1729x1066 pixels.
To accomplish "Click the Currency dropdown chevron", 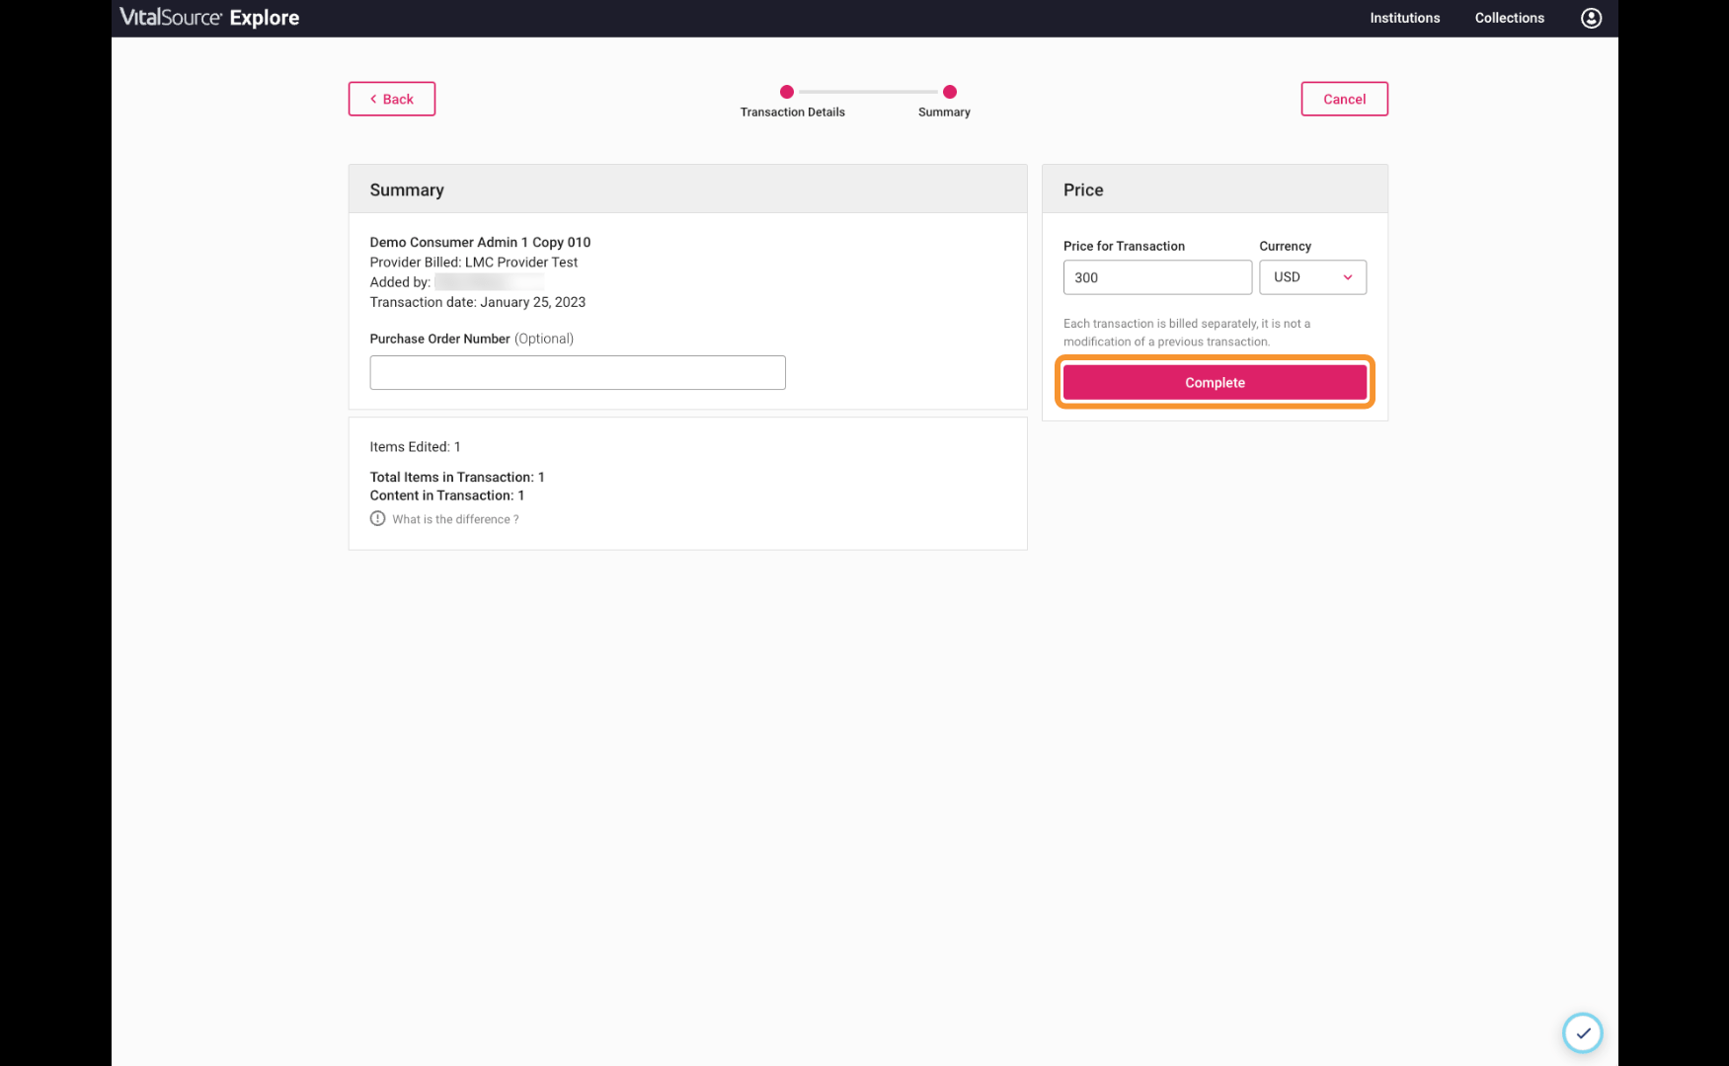I will coord(1348,277).
